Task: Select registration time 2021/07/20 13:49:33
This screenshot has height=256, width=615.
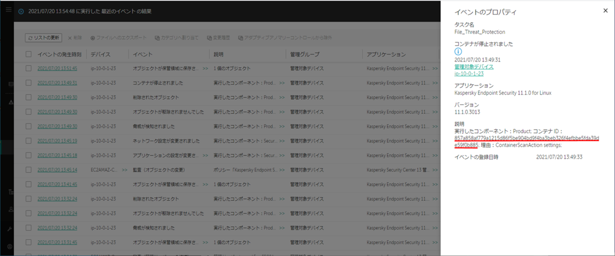Action: pos(559,157)
